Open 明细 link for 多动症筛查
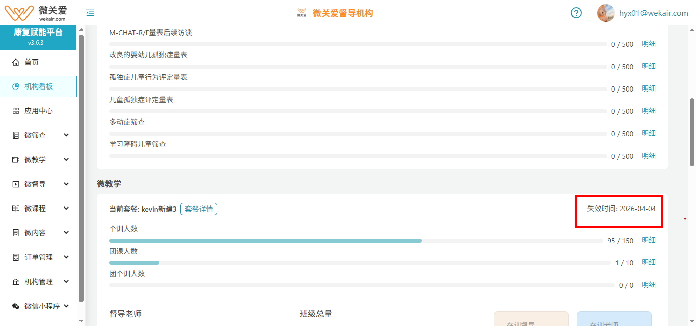 click(x=649, y=133)
